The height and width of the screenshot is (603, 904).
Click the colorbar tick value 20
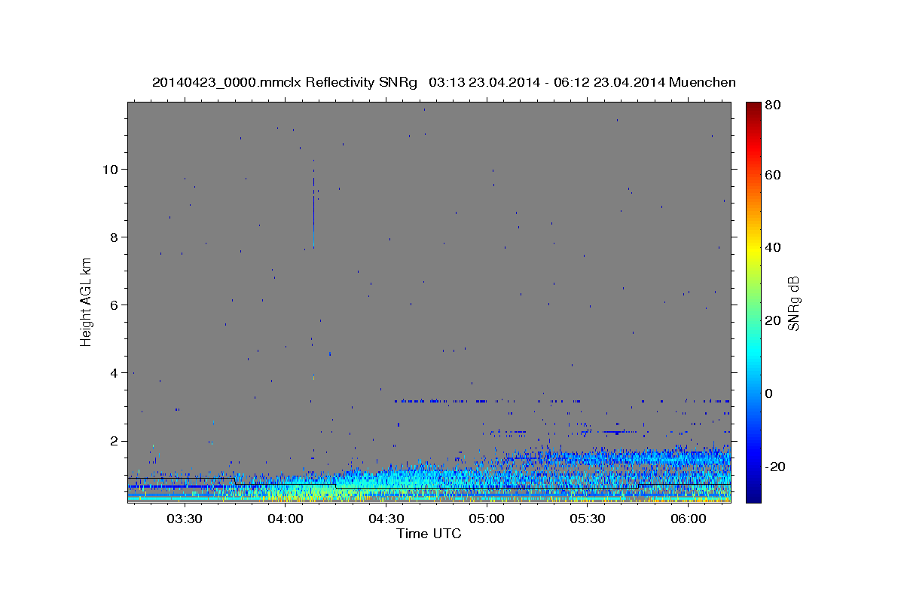(x=774, y=320)
